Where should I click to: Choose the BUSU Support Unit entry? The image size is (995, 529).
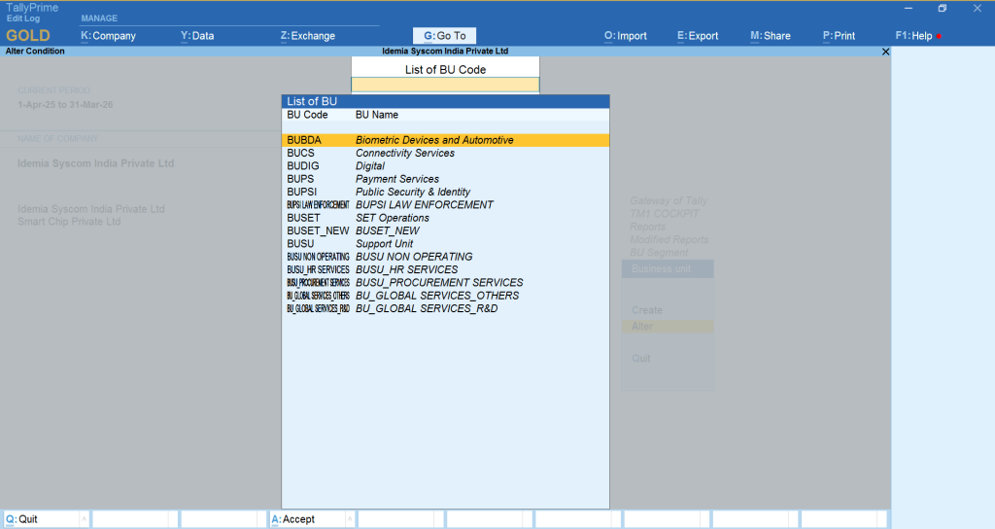click(445, 243)
